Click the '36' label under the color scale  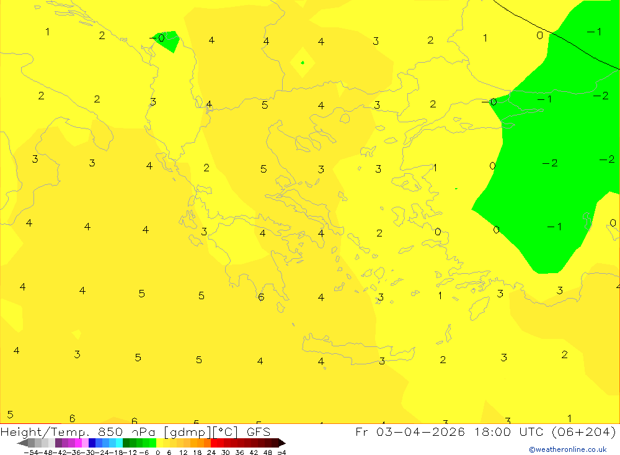point(239,453)
